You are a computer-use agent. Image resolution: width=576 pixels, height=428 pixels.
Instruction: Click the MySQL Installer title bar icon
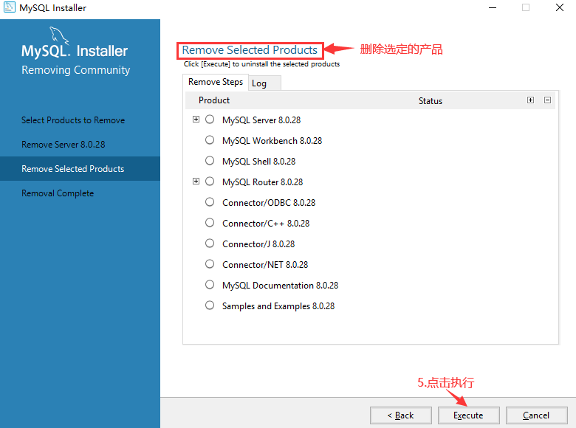click(9, 7)
